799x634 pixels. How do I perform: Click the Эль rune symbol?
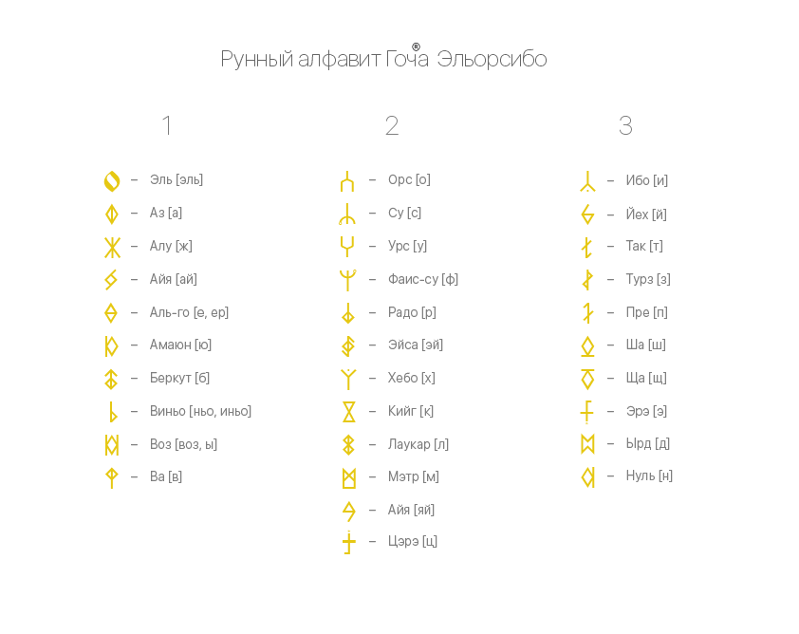[x=112, y=181]
